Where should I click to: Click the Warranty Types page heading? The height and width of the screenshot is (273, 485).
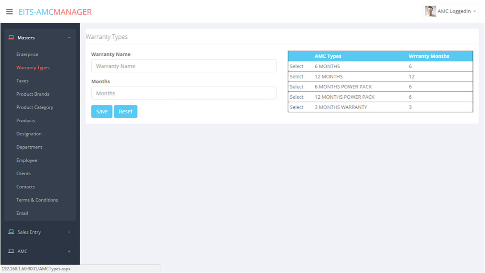106,37
